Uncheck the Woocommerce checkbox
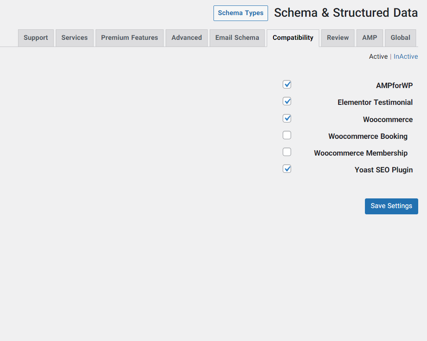The image size is (427, 341). [287, 118]
